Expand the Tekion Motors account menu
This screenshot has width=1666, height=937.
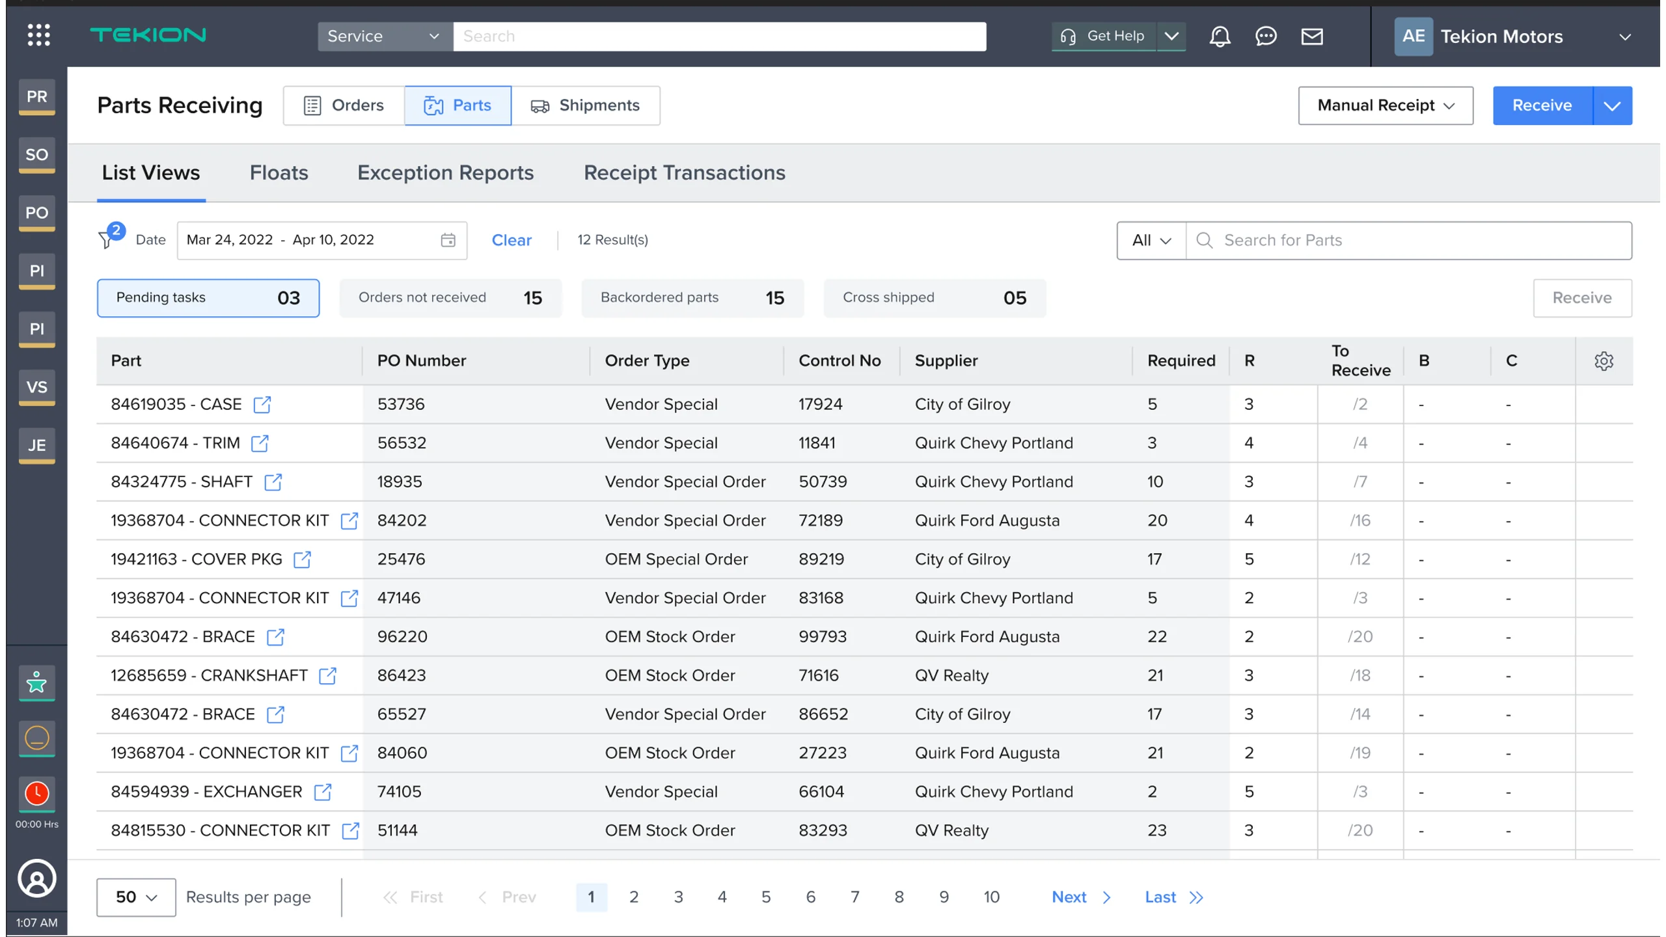coord(1625,37)
